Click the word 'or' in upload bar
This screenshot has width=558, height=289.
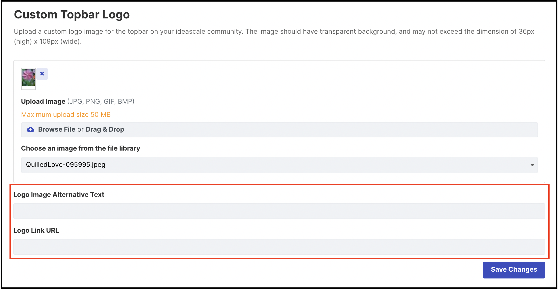[80, 129]
